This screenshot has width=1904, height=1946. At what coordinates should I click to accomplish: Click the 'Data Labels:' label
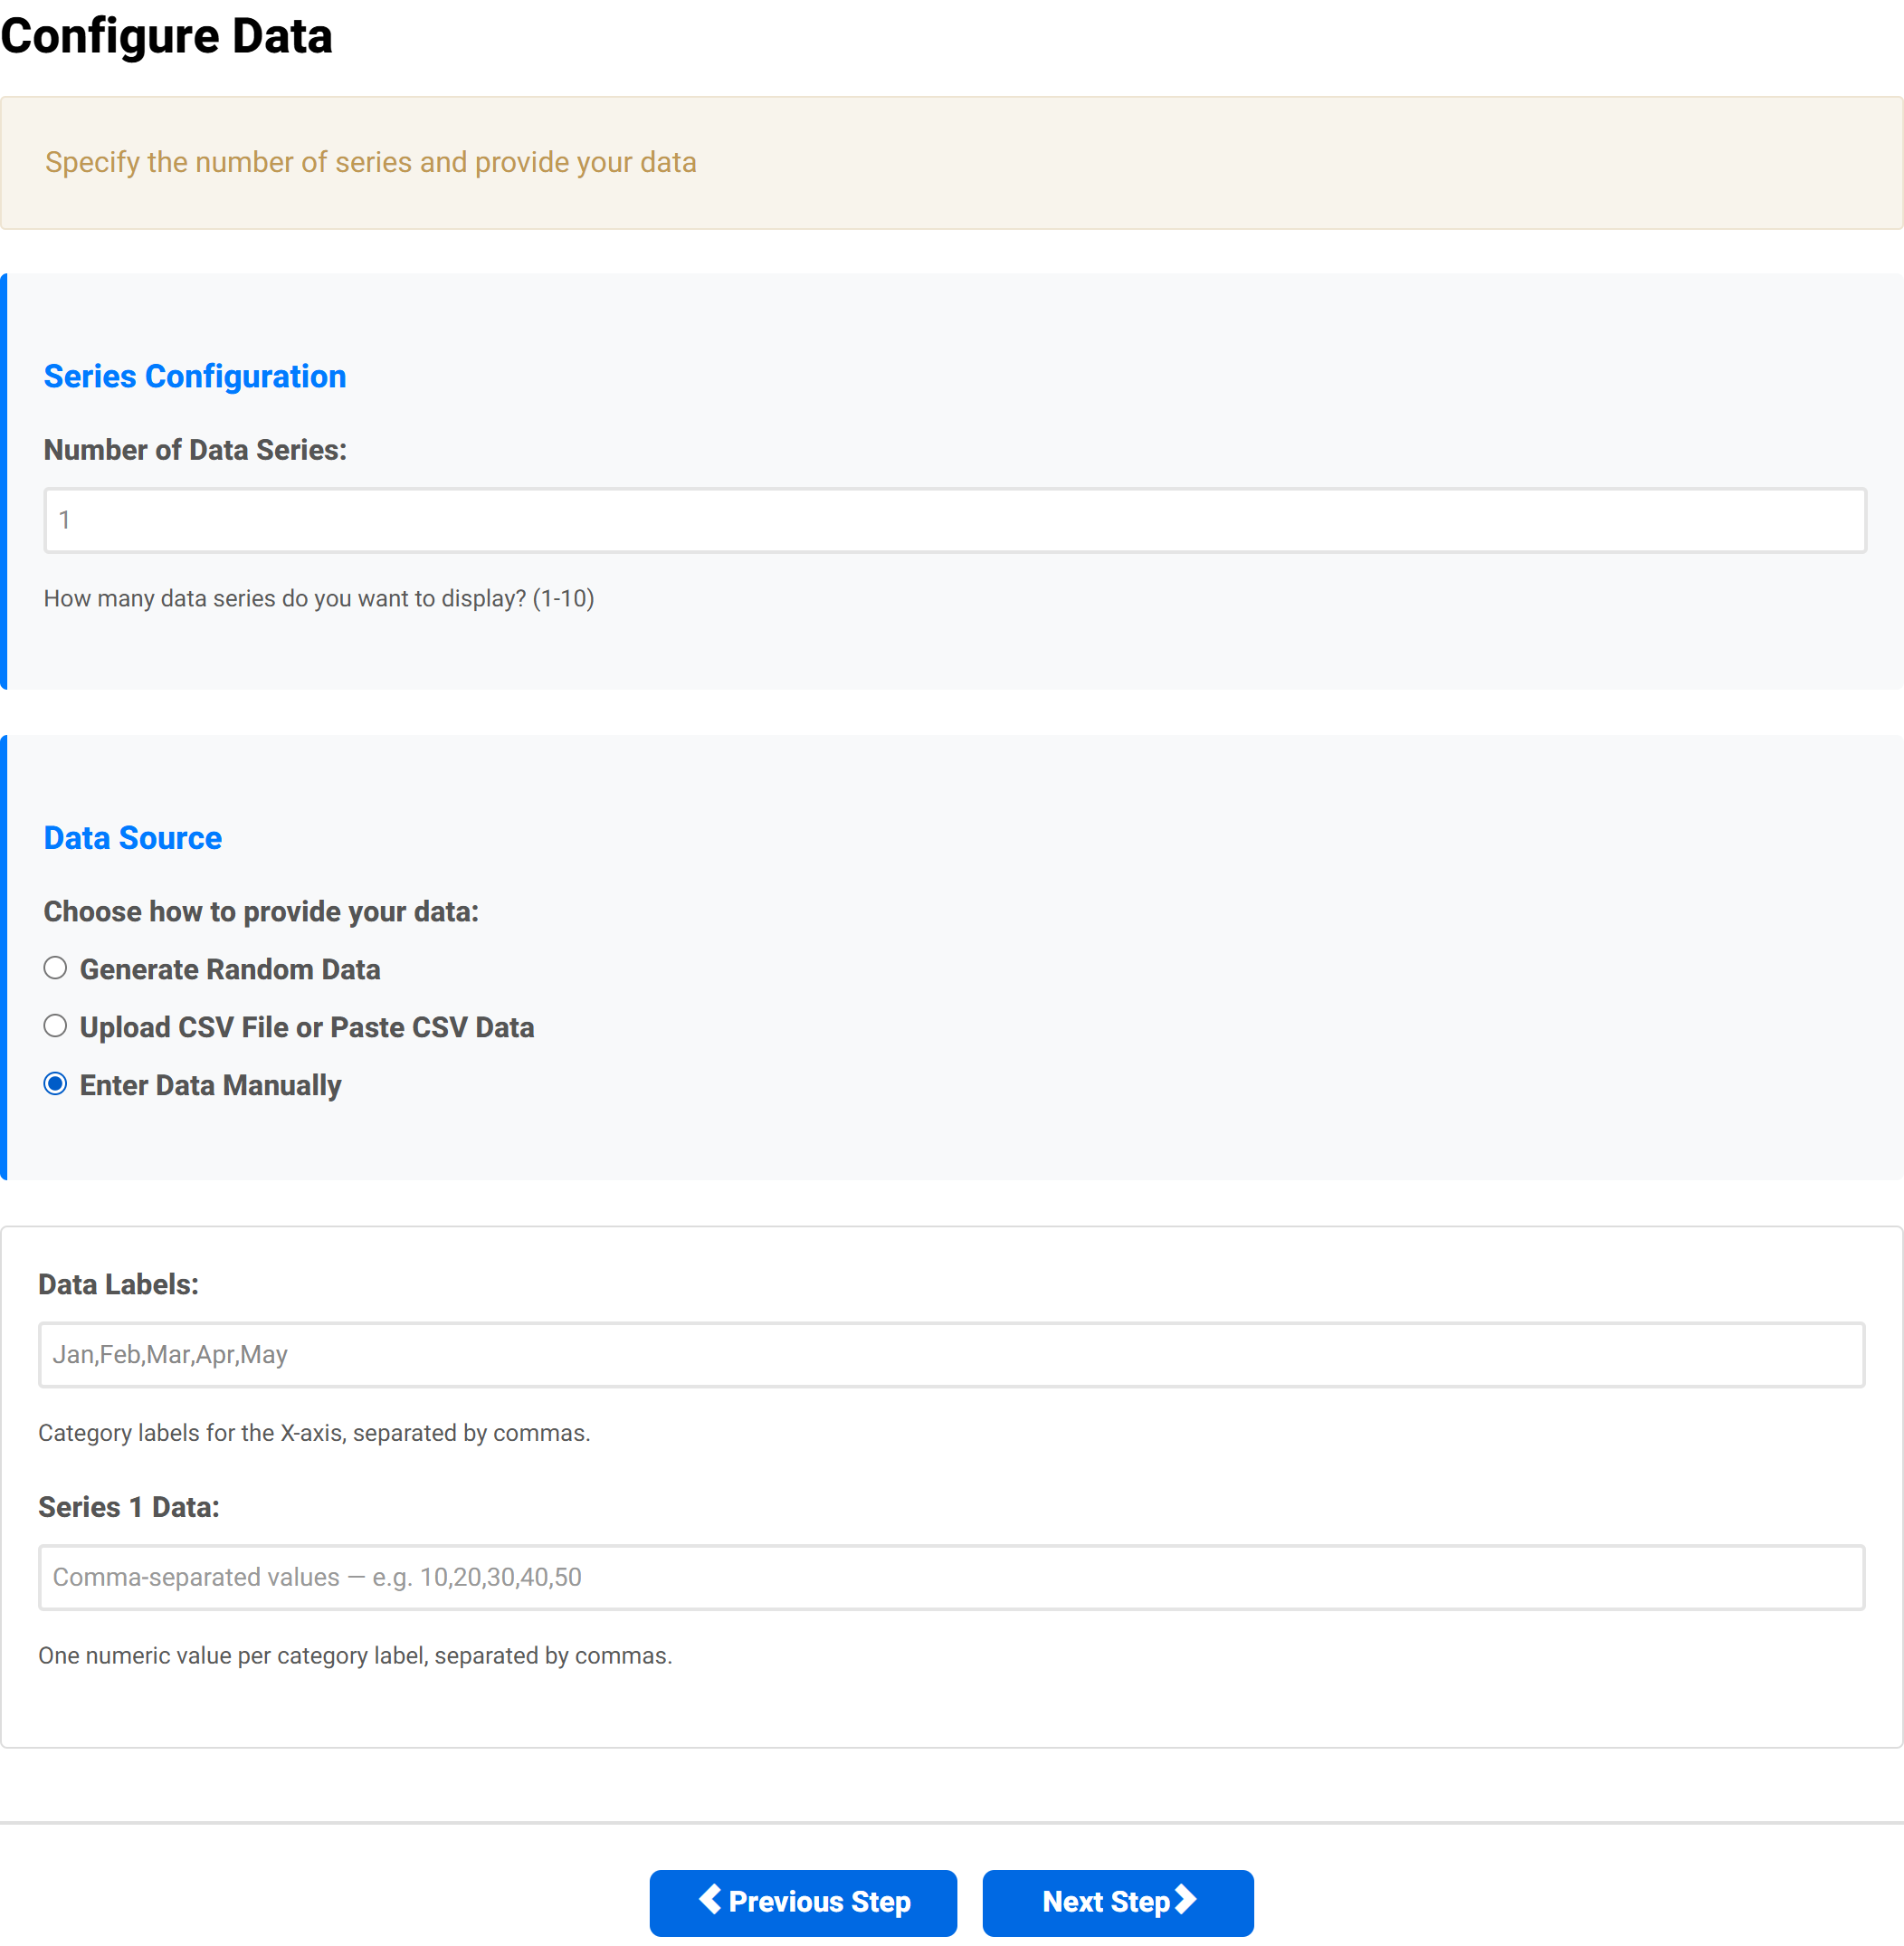click(x=118, y=1285)
